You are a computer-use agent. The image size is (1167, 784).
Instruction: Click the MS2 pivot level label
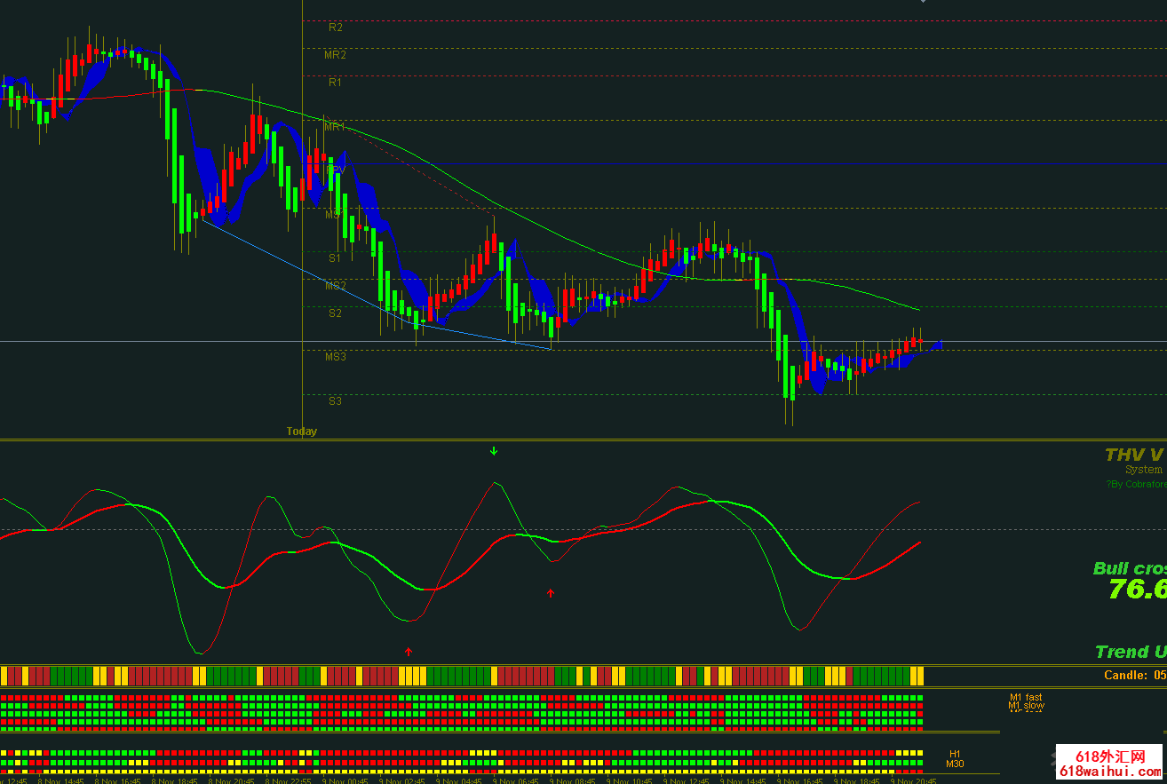click(x=335, y=286)
